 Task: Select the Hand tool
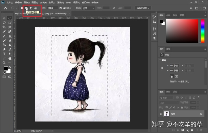(x=10, y=58)
